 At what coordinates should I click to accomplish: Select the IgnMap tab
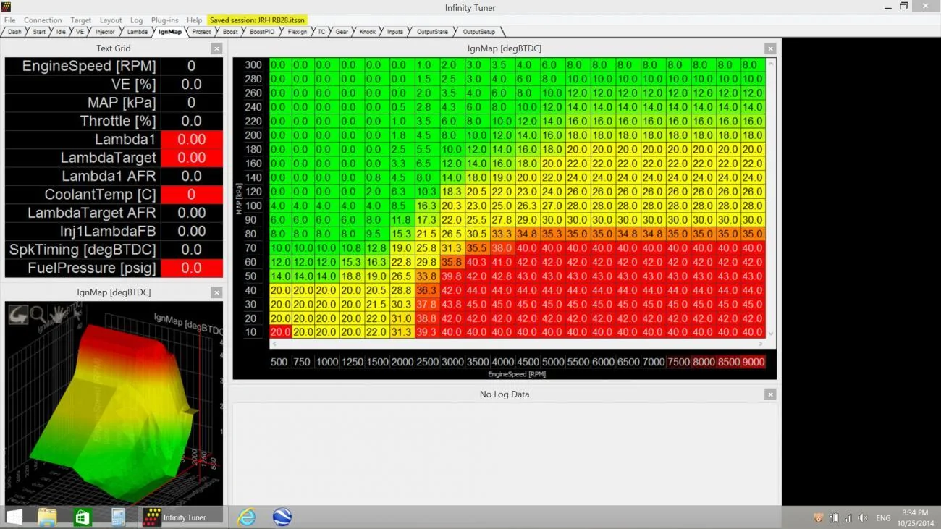pyautogui.click(x=170, y=32)
